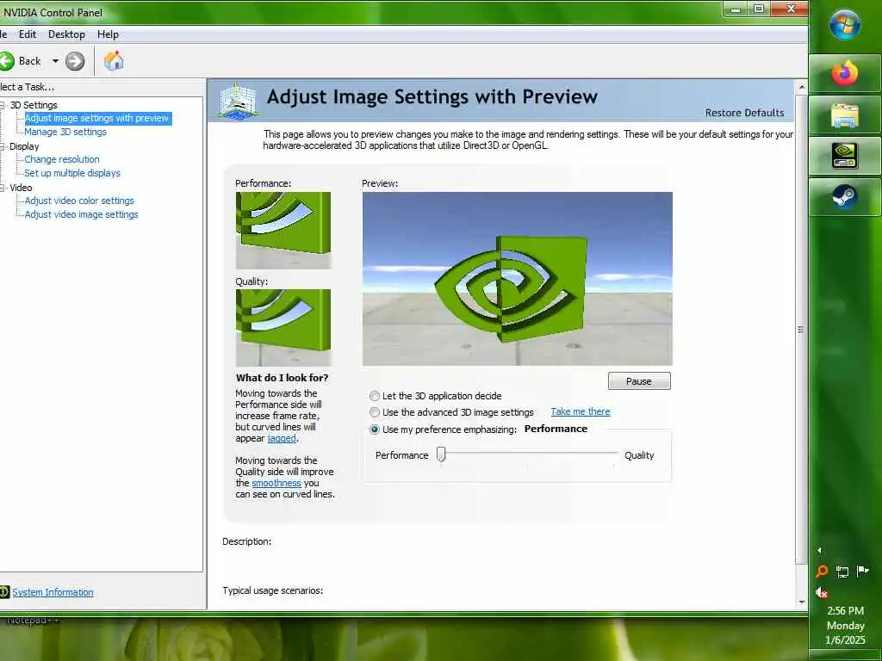Switch to NVIDIA Control Panel taskbar button

pos(845,157)
